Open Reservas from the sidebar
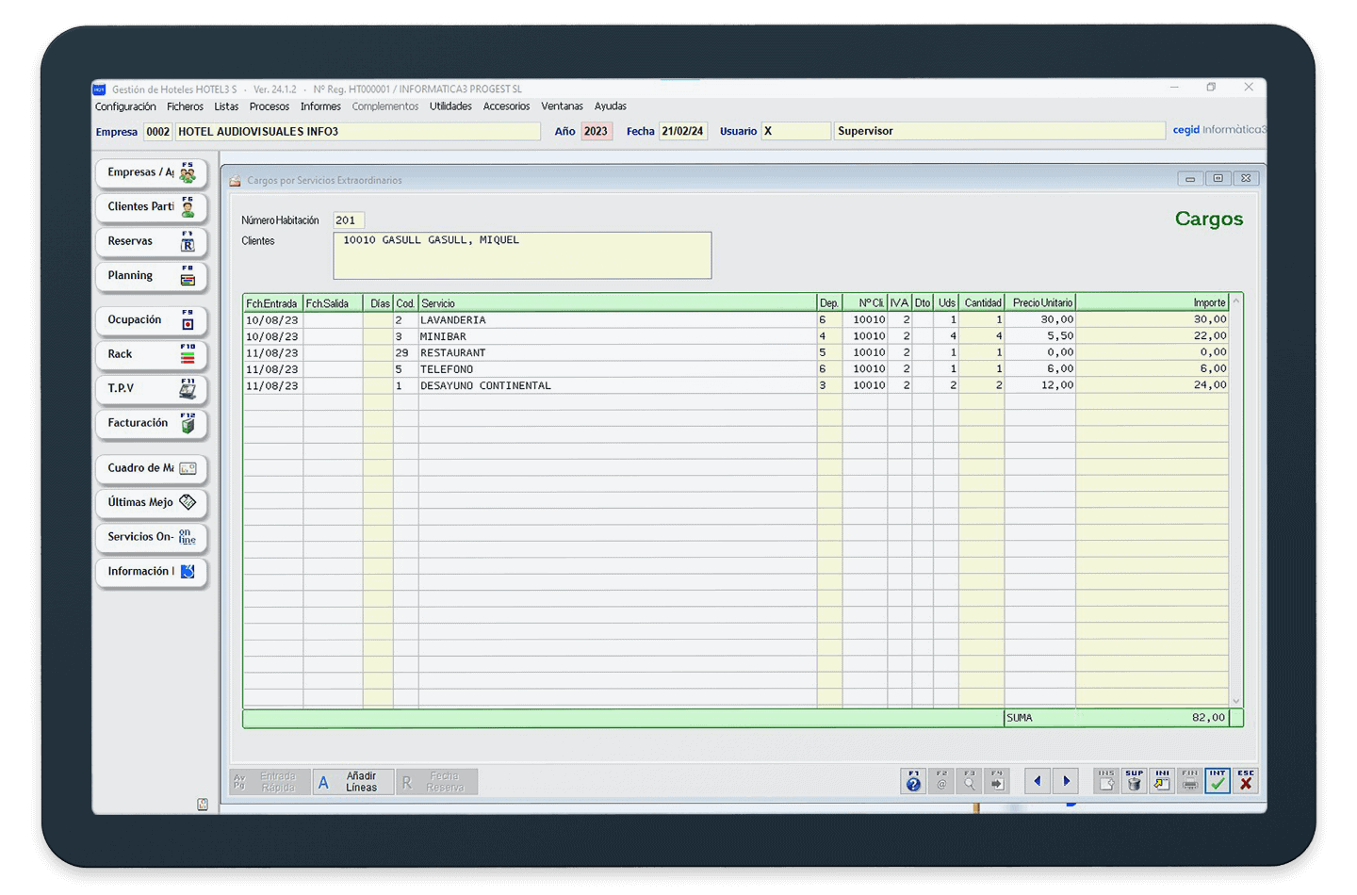This screenshot has width=1357, height=895. [151, 242]
